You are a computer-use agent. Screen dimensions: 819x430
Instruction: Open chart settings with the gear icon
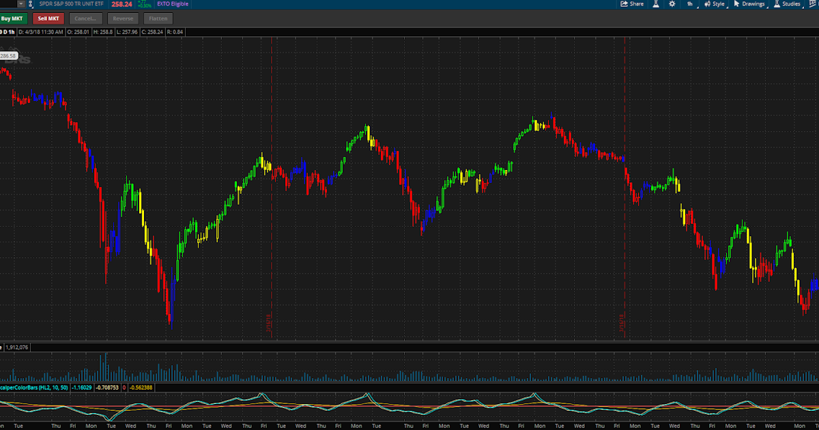point(672,4)
